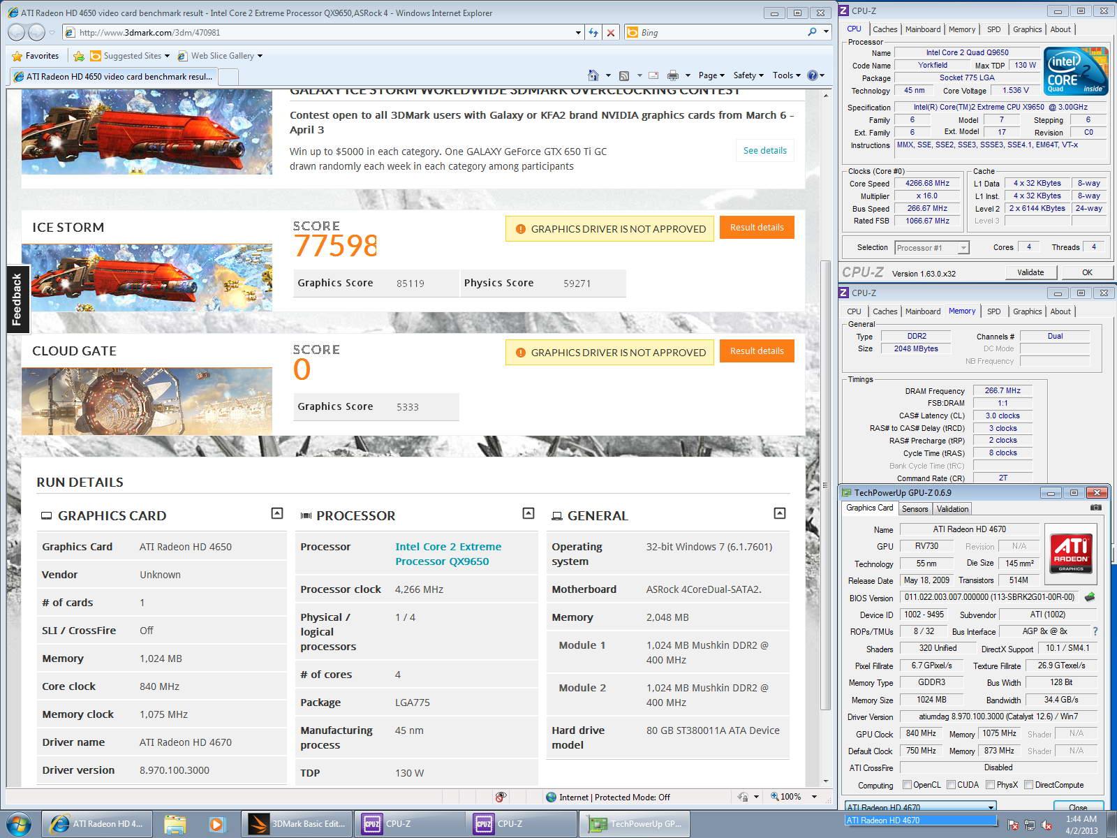Click the ATI Radeon logo in GPU-Z
The width and height of the screenshot is (1117, 838).
(x=1071, y=553)
